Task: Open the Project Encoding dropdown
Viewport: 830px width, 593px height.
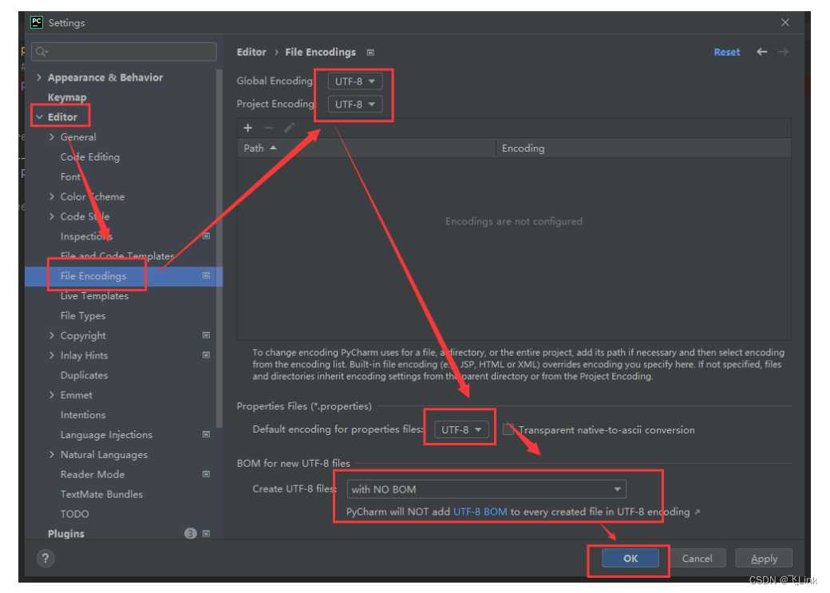Action: (x=354, y=105)
